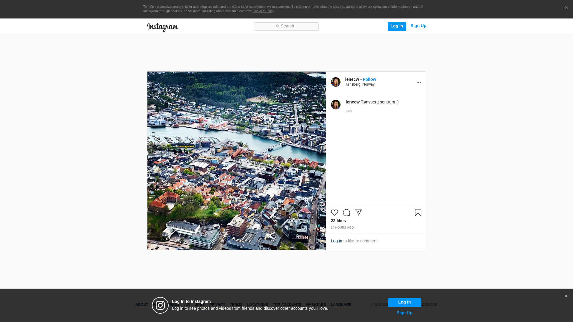Click the comment bubble icon

pos(346,213)
